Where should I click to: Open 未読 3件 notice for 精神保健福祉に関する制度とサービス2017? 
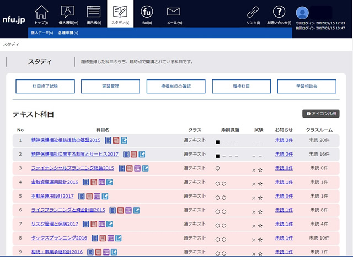[x=284, y=154]
